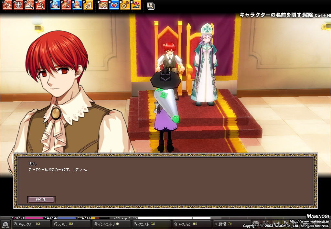Image resolution: width=331 pixels, height=229 pixels.
Task: Activate the F2 Defense shield skill
Action: pos(18,5)
